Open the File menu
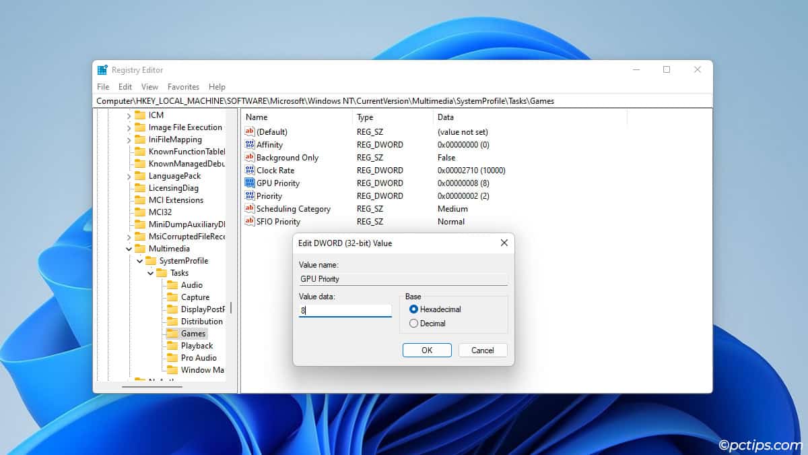 tap(103, 87)
